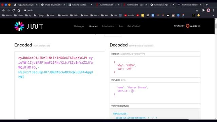The height and width of the screenshot is (122, 217).
Task: Select the JSON Web Tokens tab
Action: click(190, 5)
